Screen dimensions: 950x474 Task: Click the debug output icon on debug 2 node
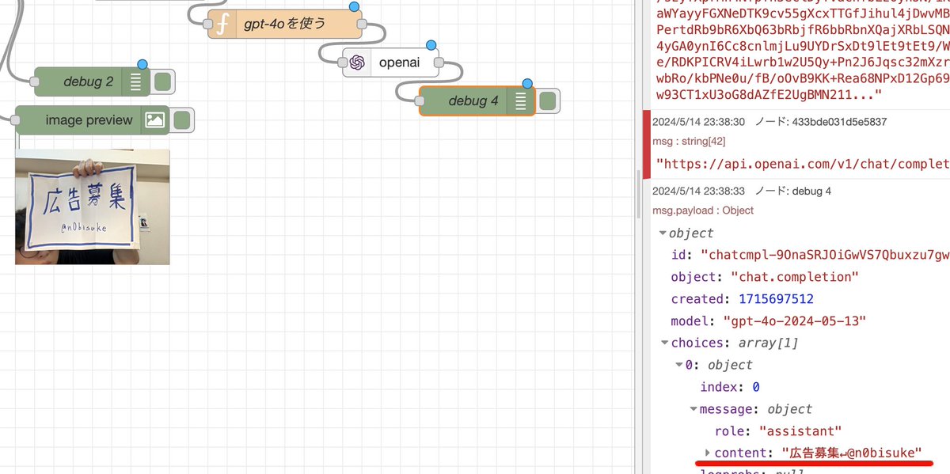coord(135,82)
